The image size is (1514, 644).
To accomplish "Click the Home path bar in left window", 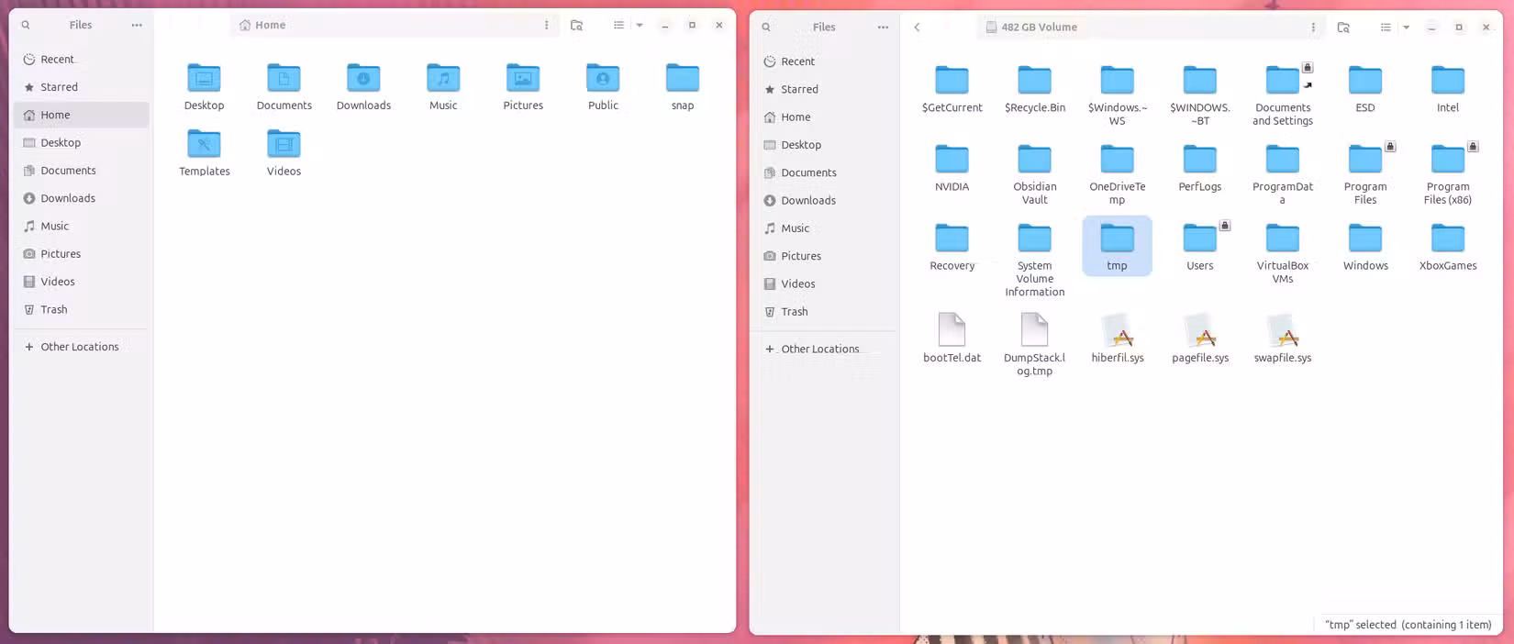I will [x=395, y=26].
